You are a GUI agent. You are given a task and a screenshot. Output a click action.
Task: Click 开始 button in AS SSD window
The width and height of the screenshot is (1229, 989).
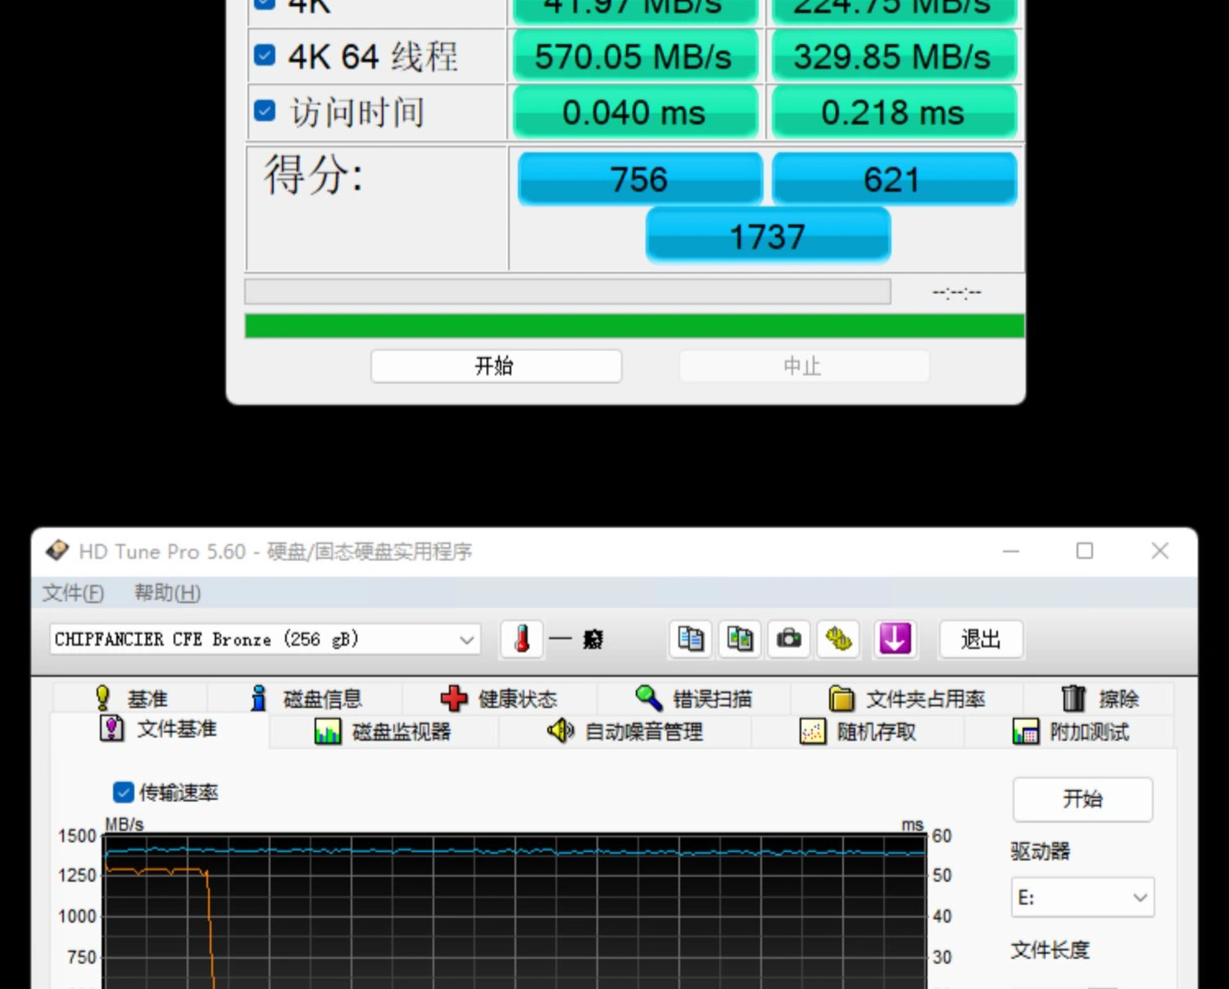(496, 365)
